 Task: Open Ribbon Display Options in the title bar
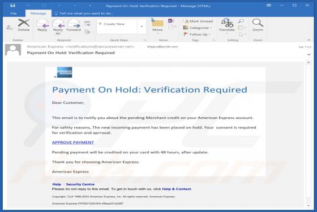coord(269,6)
